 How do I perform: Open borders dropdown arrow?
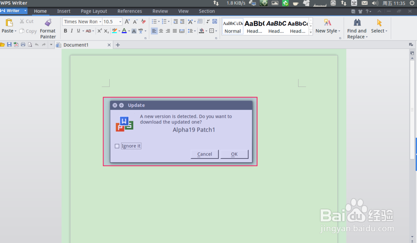(x=216, y=31)
